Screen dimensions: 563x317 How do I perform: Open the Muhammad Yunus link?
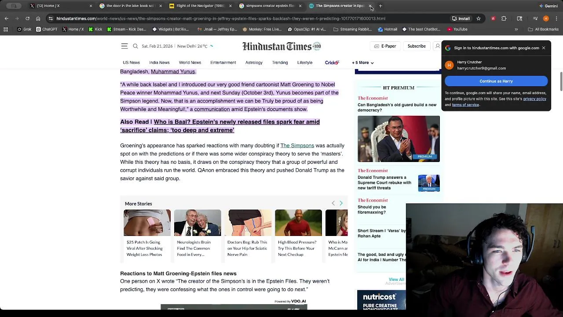click(x=173, y=72)
